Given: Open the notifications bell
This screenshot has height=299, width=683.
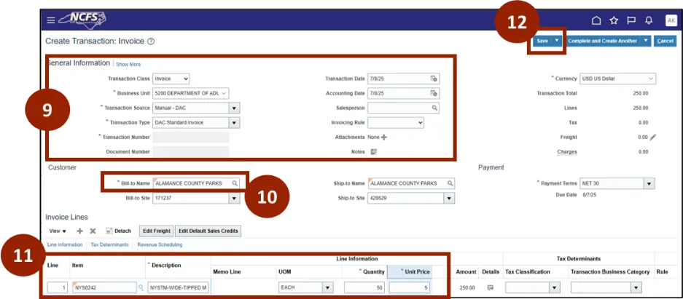Looking at the screenshot, I should 649,20.
